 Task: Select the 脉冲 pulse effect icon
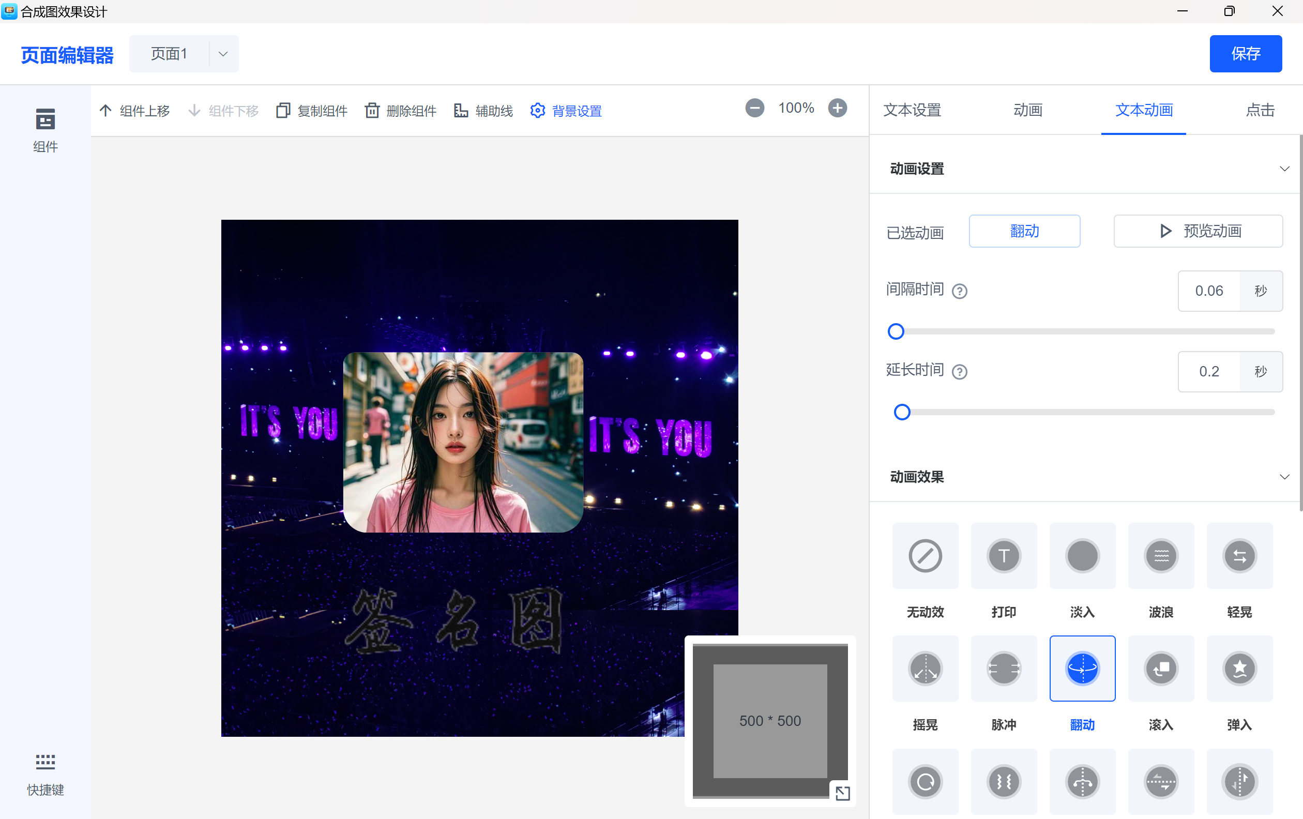click(x=1004, y=669)
